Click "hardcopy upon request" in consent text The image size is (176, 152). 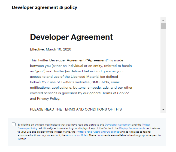pos(139,135)
